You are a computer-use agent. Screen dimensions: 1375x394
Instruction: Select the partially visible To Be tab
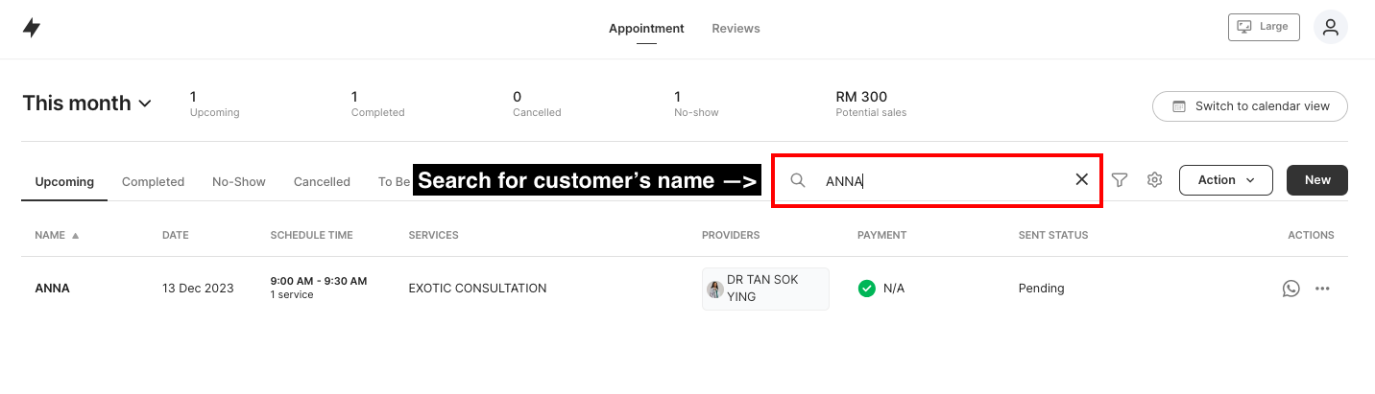coord(394,181)
